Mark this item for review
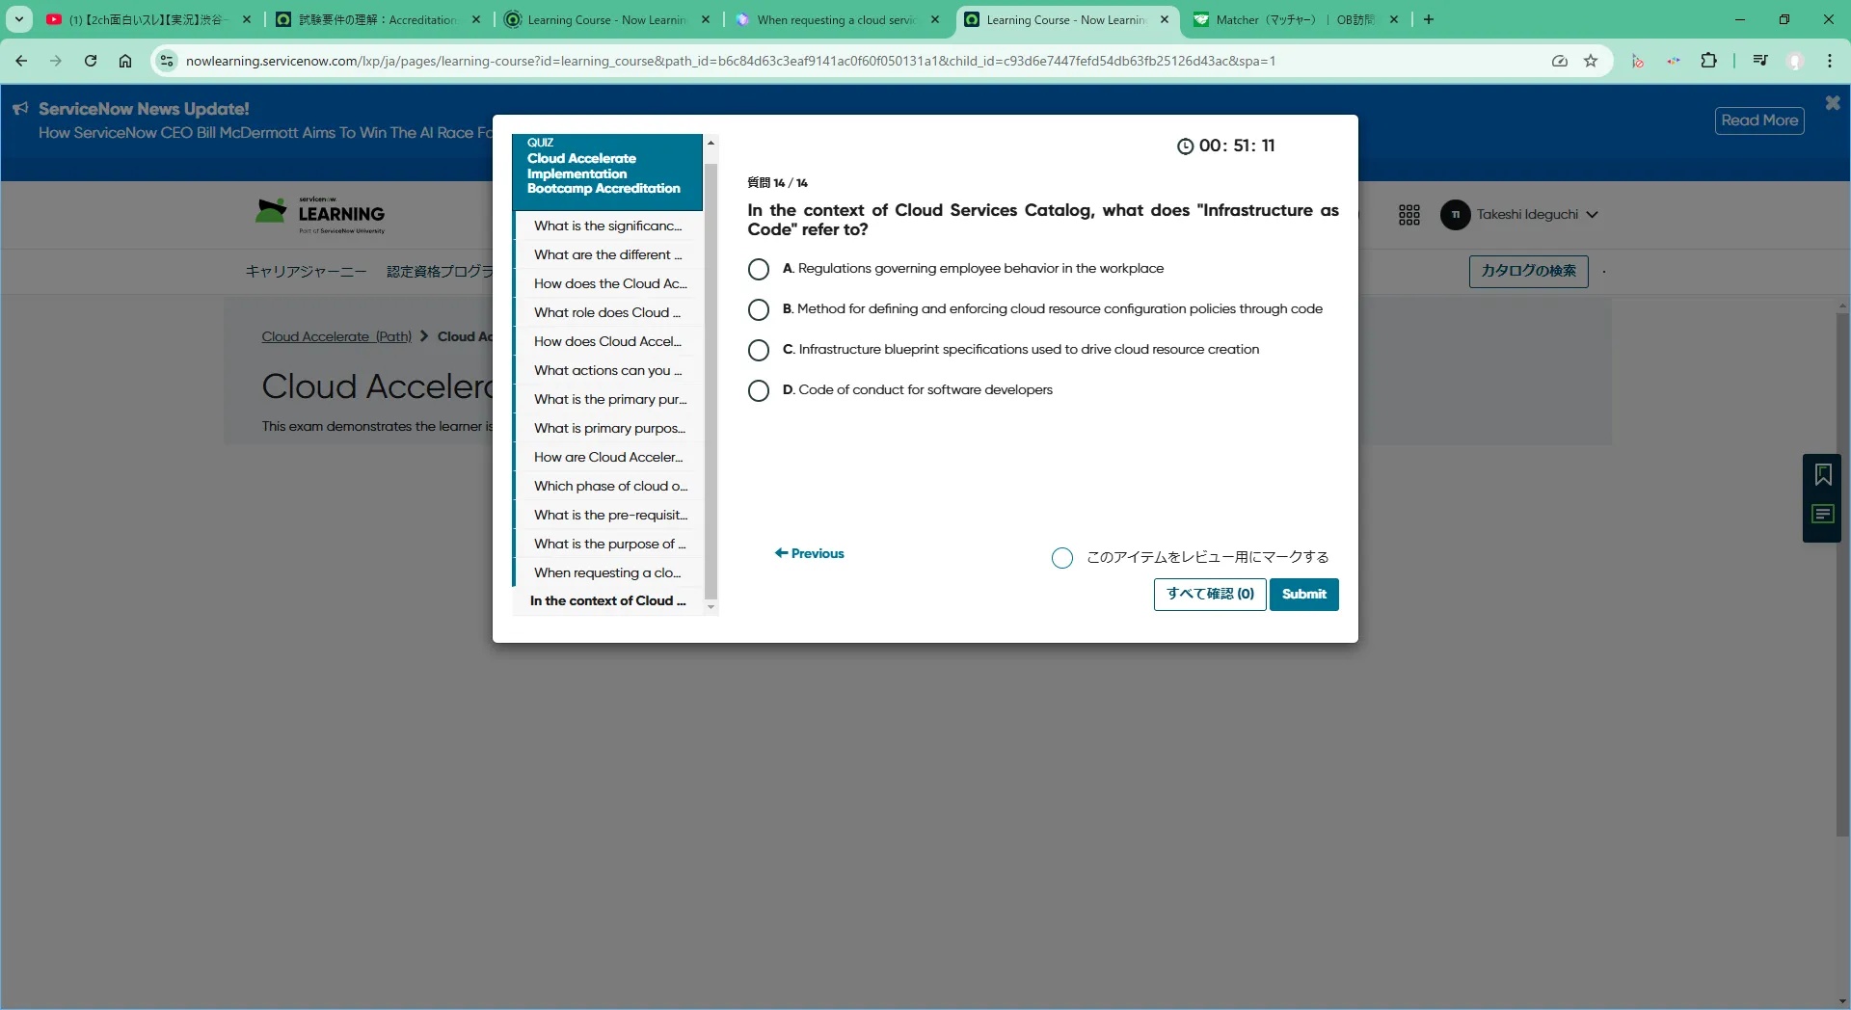 click(x=1062, y=558)
